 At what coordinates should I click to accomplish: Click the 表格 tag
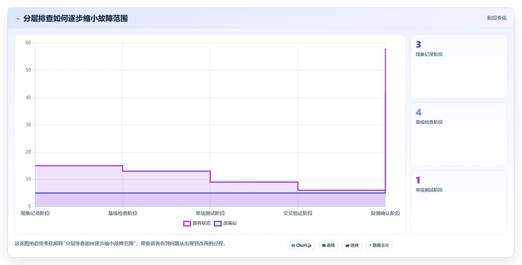click(328, 245)
